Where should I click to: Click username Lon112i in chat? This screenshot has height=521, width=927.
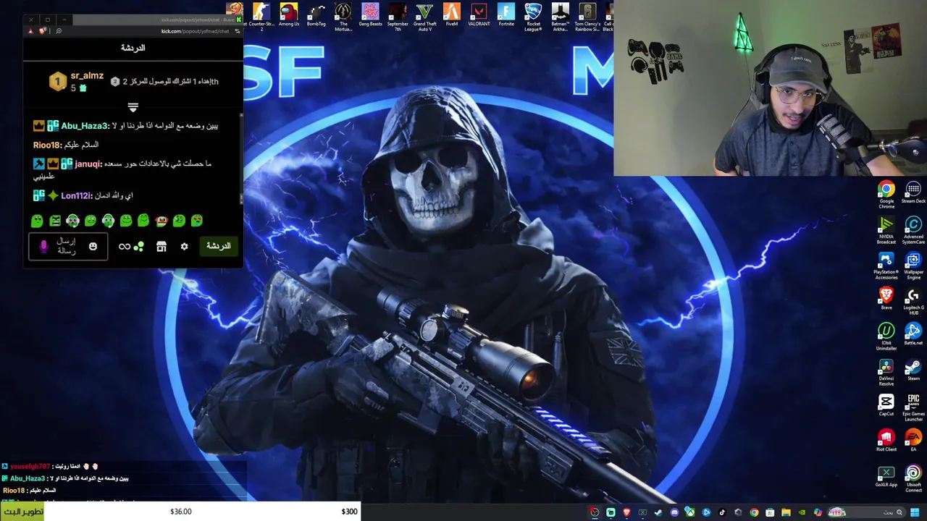[x=76, y=195]
